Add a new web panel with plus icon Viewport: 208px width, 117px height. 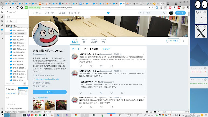click(2, 38)
